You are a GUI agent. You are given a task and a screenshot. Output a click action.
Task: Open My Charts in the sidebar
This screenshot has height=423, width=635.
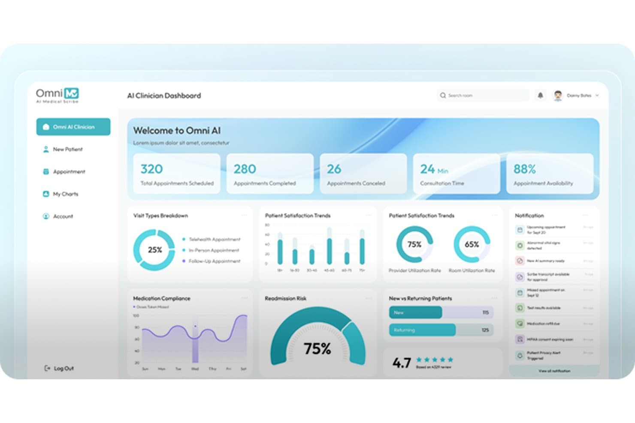point(60,194)
